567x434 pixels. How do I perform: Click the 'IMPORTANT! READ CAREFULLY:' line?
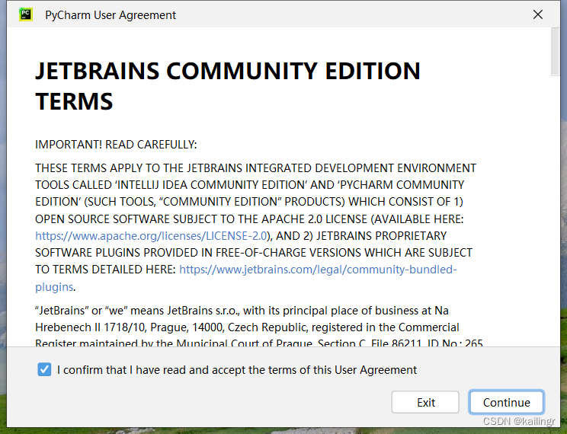(116, 145)
